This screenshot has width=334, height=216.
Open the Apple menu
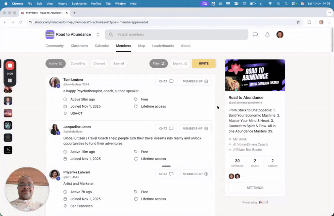(x=6, y=4)
